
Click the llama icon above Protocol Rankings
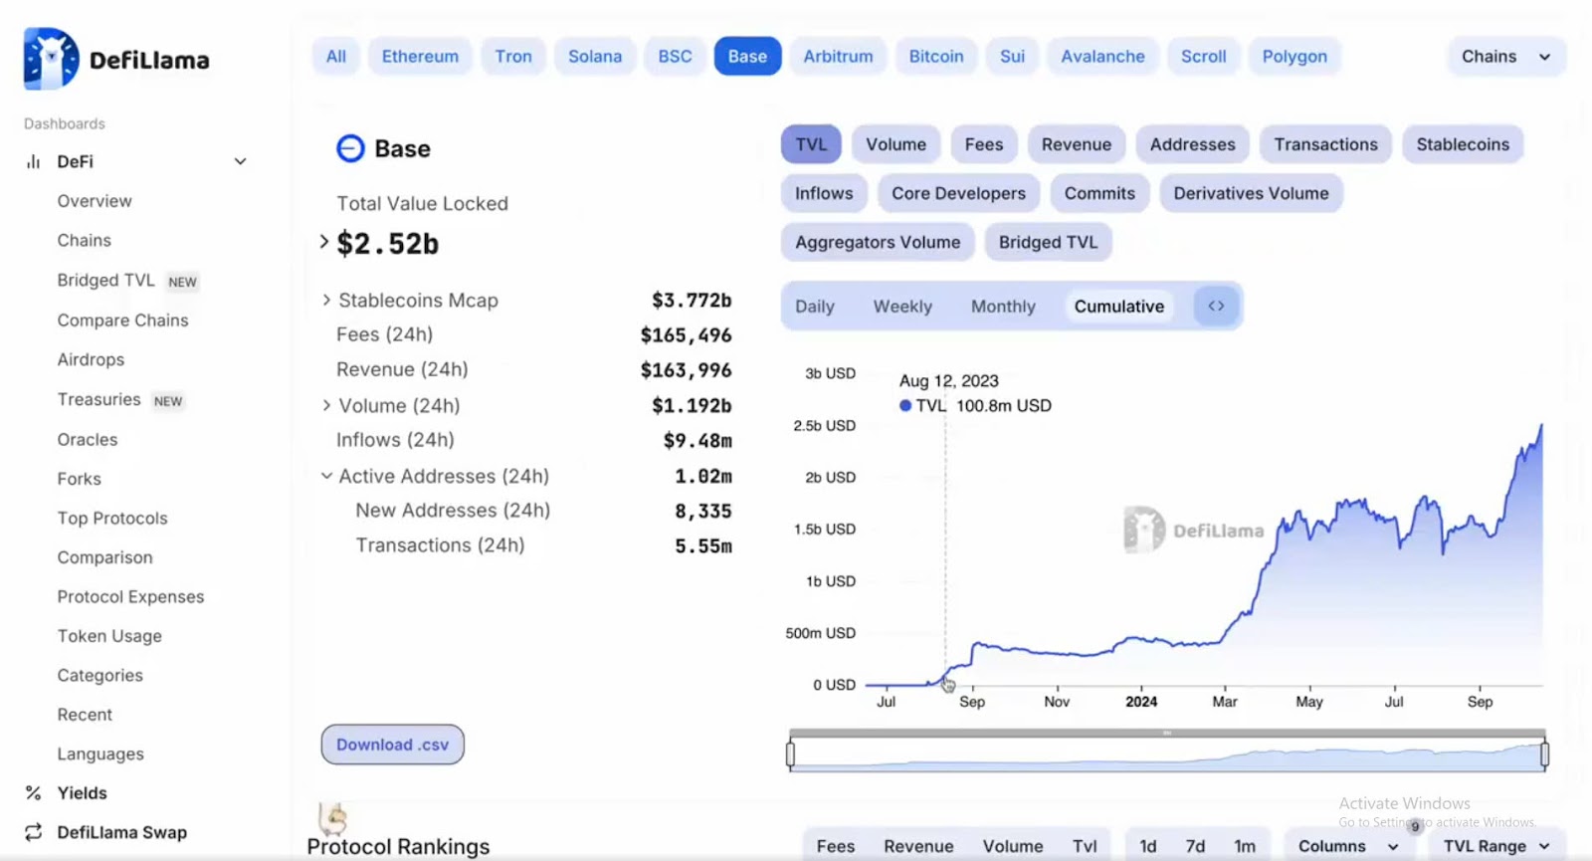tap(333, 818)
